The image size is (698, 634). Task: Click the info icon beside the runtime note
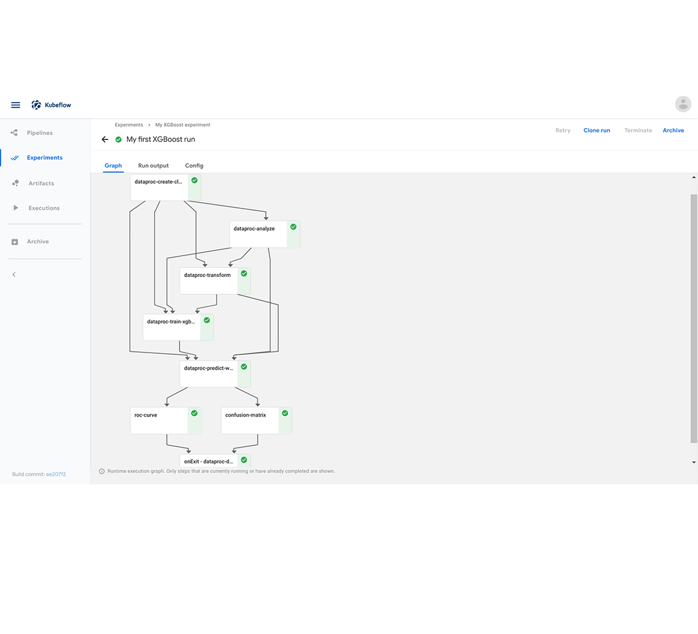[x=102, y=471]
